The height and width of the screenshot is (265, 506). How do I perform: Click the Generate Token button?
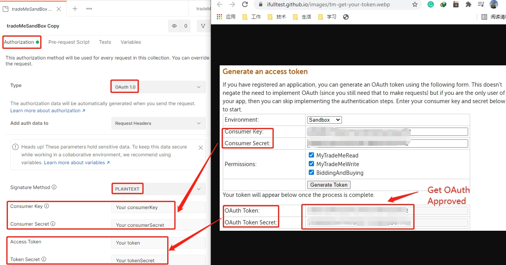pyautogui.click(x=329, y=185)
